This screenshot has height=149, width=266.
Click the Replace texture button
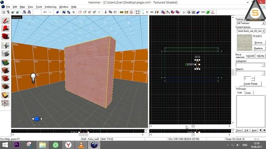(x=259, y=48)
